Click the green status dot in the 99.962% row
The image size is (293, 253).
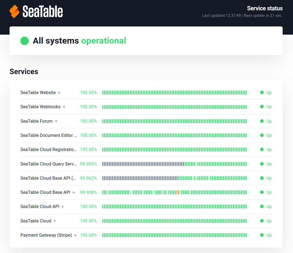tap(262, 178)
